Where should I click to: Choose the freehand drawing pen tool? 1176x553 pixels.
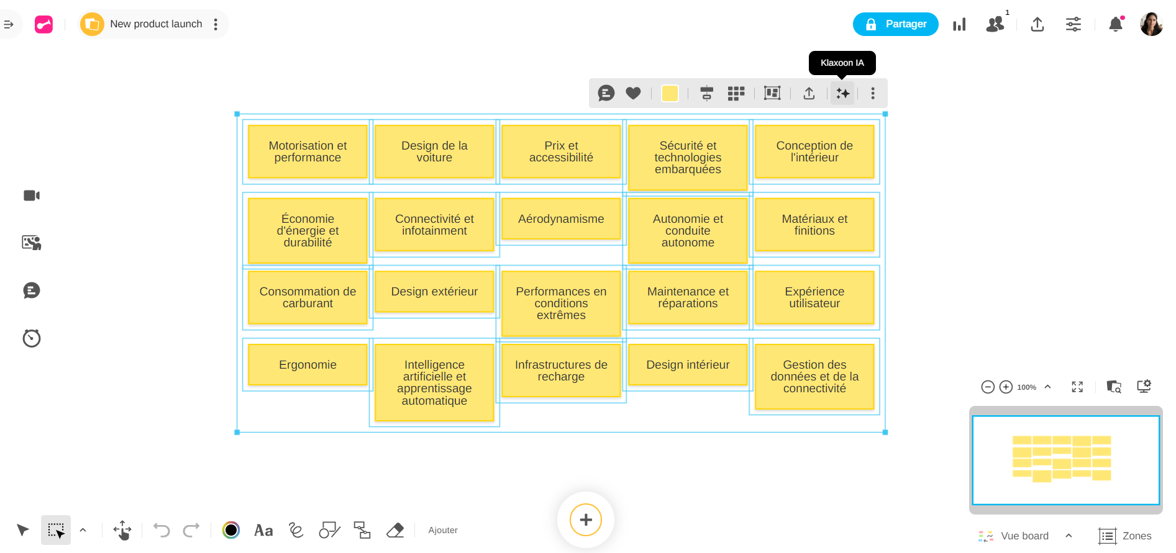coord(296,530)
